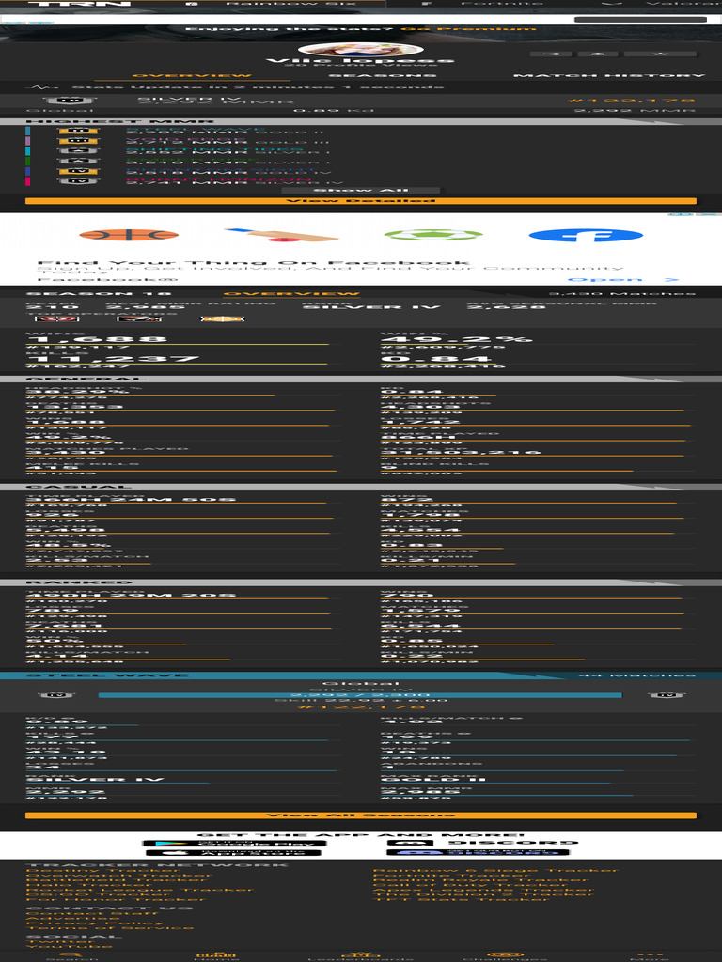Click the second top operator icon

(139, 319)
